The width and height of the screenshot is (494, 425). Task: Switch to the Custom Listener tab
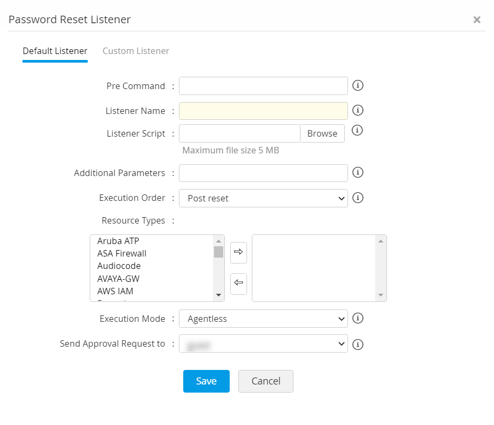point(136,51)
